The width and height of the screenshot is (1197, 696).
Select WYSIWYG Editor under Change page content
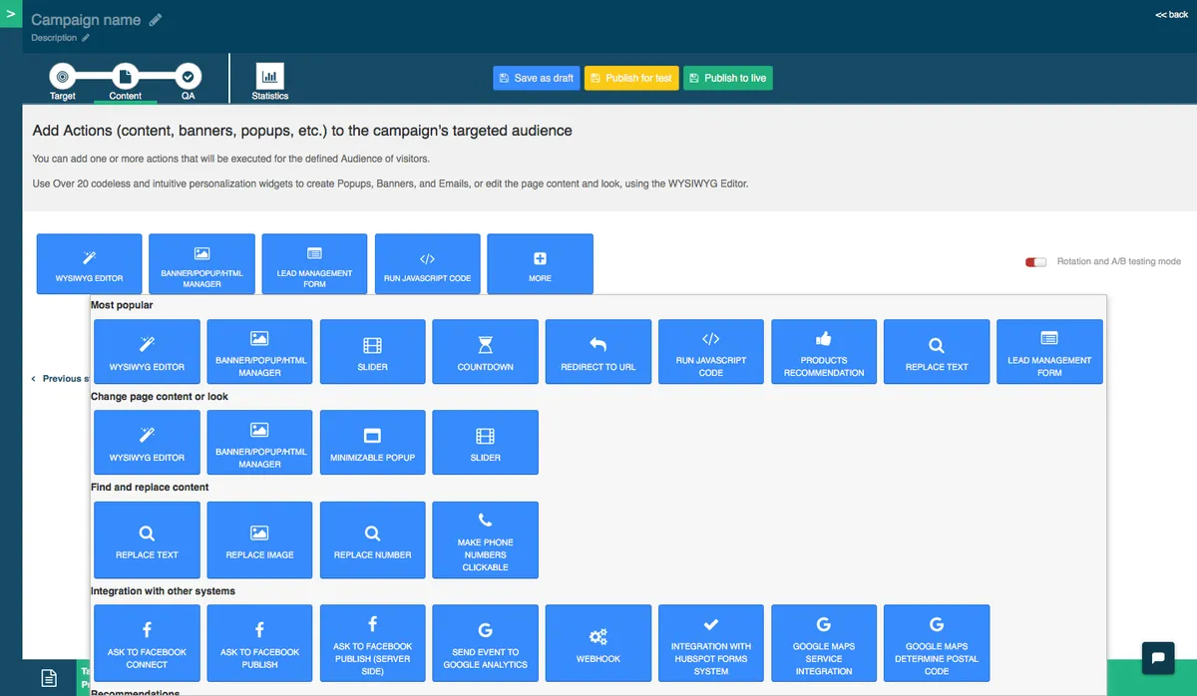pos(147,443)
